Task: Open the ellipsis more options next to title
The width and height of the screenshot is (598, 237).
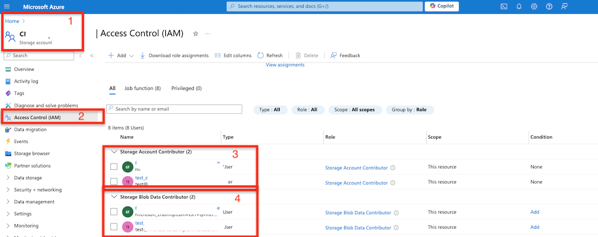Action: [208, 34]
